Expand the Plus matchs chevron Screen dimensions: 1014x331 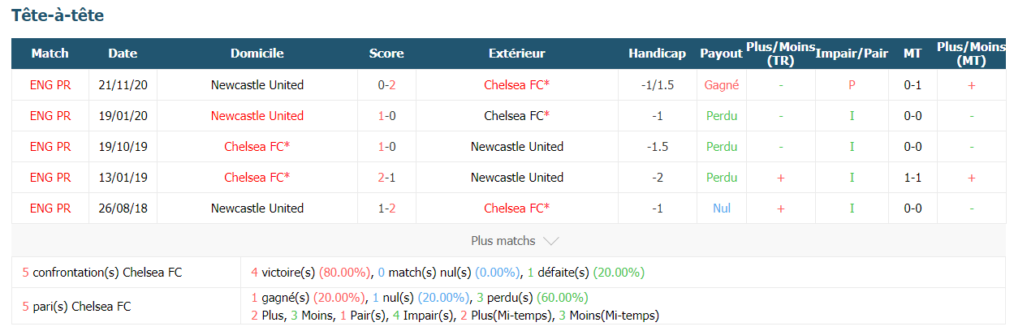(550, 241)
